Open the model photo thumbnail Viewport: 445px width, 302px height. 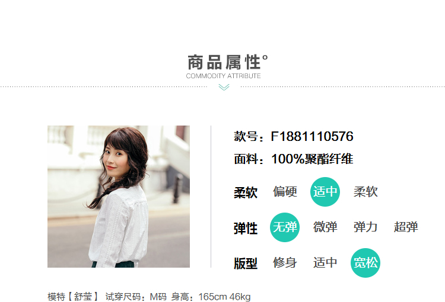point(119,197)
